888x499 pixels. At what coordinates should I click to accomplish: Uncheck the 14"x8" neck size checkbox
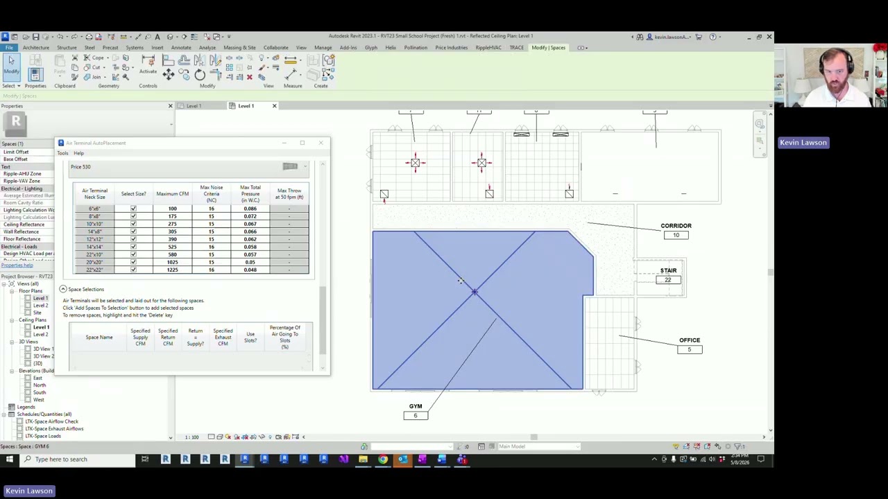[133, 231]
